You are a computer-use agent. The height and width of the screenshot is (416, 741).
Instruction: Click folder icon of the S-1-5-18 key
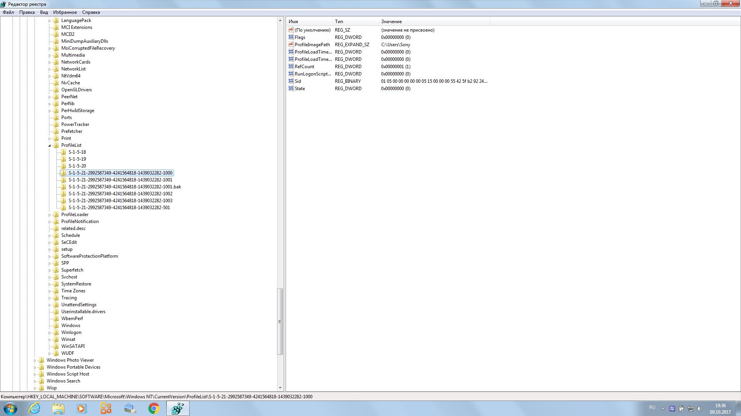[64, 152]
